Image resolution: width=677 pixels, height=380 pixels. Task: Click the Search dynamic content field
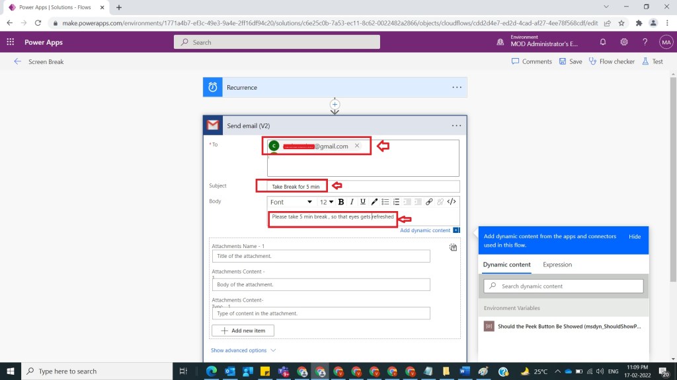tap(563, 286)
